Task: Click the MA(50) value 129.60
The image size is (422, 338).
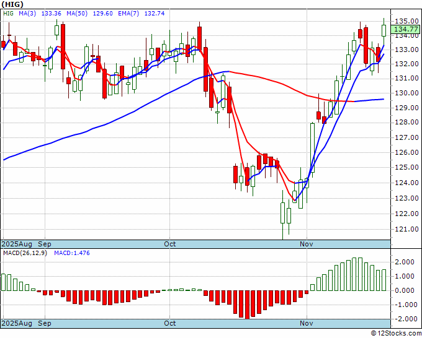Action: pos(102,13)
